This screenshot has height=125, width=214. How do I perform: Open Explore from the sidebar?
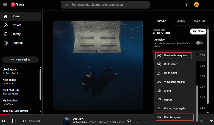coord(21,25)
